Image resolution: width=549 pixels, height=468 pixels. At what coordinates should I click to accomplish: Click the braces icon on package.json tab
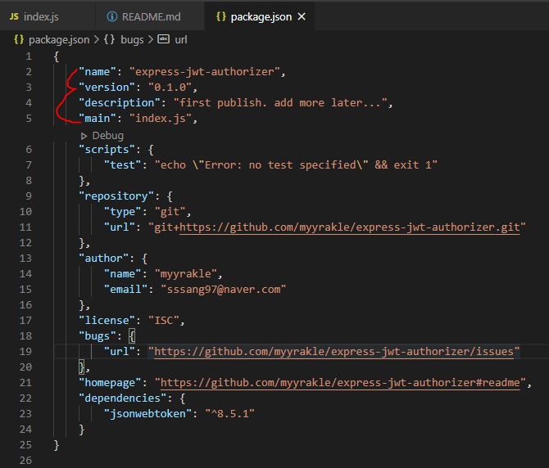tap(220, 16)
